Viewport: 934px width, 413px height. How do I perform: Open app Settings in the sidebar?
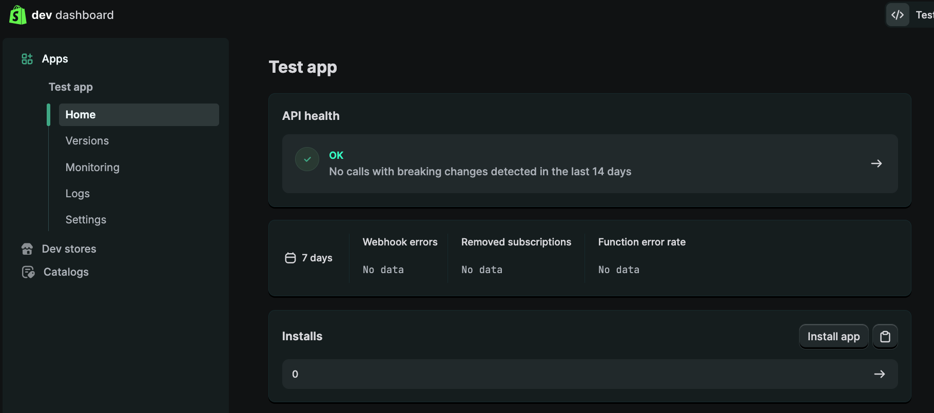(x=86, y=220)
